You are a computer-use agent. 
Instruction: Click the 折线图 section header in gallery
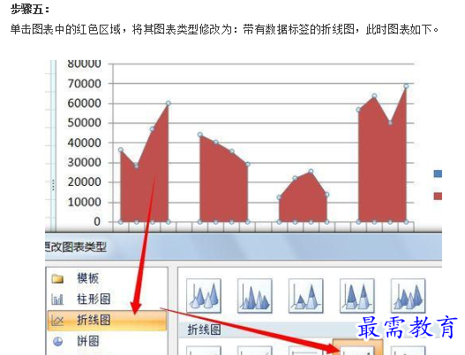click(204, 329)
